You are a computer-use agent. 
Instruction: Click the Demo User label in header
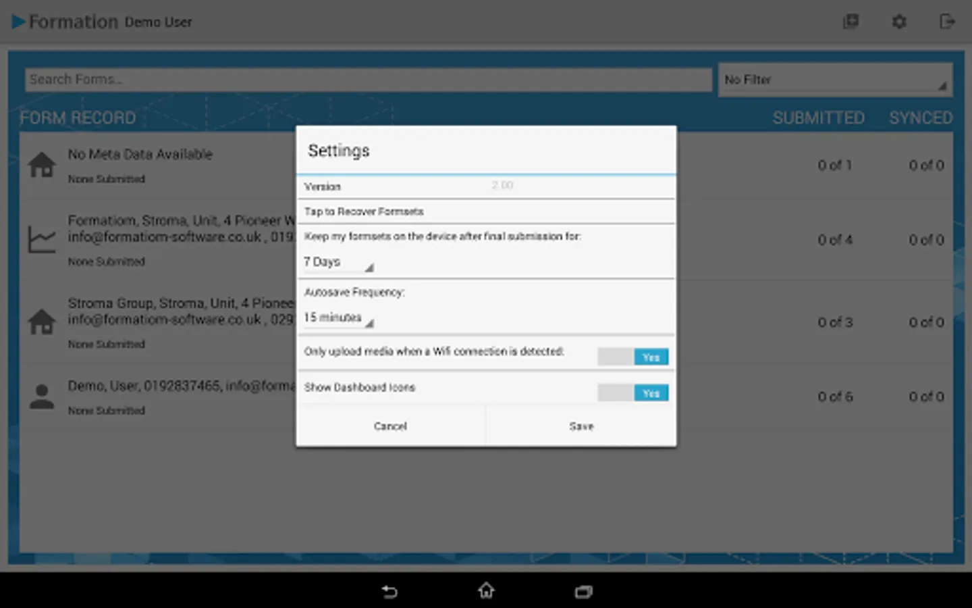click(x=158, y=22)
